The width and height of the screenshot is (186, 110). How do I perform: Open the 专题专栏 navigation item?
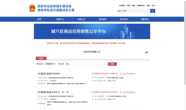click(145, 19)
